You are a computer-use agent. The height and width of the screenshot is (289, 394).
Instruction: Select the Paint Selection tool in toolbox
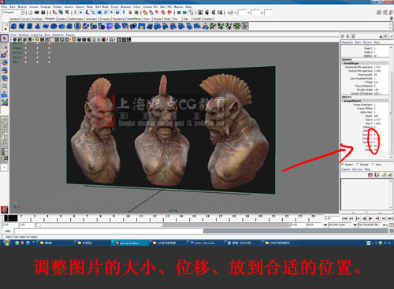pos(4,54)
